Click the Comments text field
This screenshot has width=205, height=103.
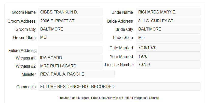pos(119,86)
